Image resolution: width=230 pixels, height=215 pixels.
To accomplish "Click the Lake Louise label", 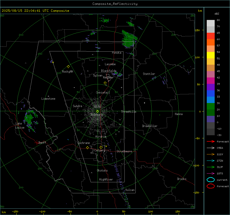I will 20,126.
